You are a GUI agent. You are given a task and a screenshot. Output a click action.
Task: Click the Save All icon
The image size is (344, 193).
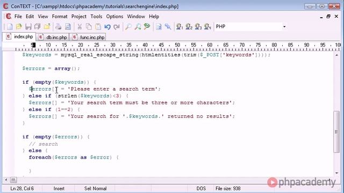point(38,27)
